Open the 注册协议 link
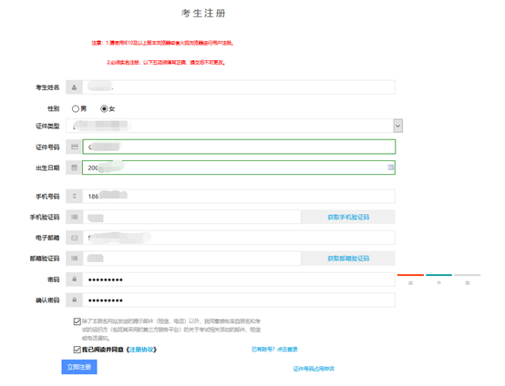Image resolution: width=505 pixels, height=386 pixels. [142, 350]
